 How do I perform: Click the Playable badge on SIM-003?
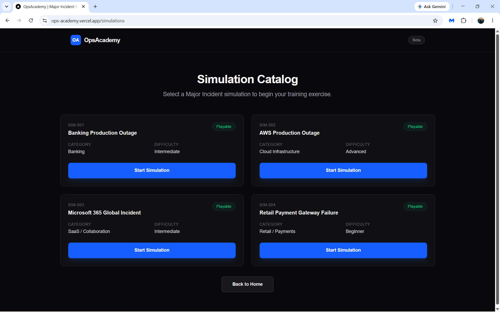[224, 206]
